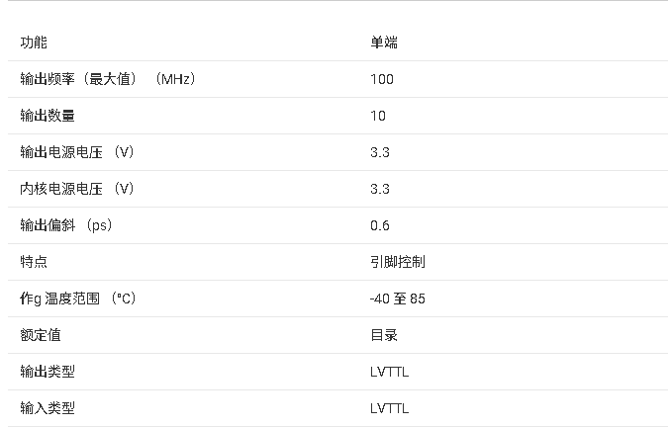Click the 输出频率（最大值）(MHz) label

pyautogui.click(x=108, y=79)
